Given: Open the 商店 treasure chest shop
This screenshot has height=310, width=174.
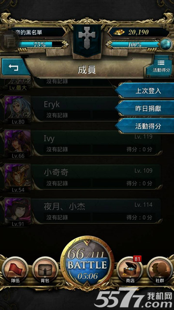Looking at the screenshot, I should pyautogui.click(x=129, y=270).
